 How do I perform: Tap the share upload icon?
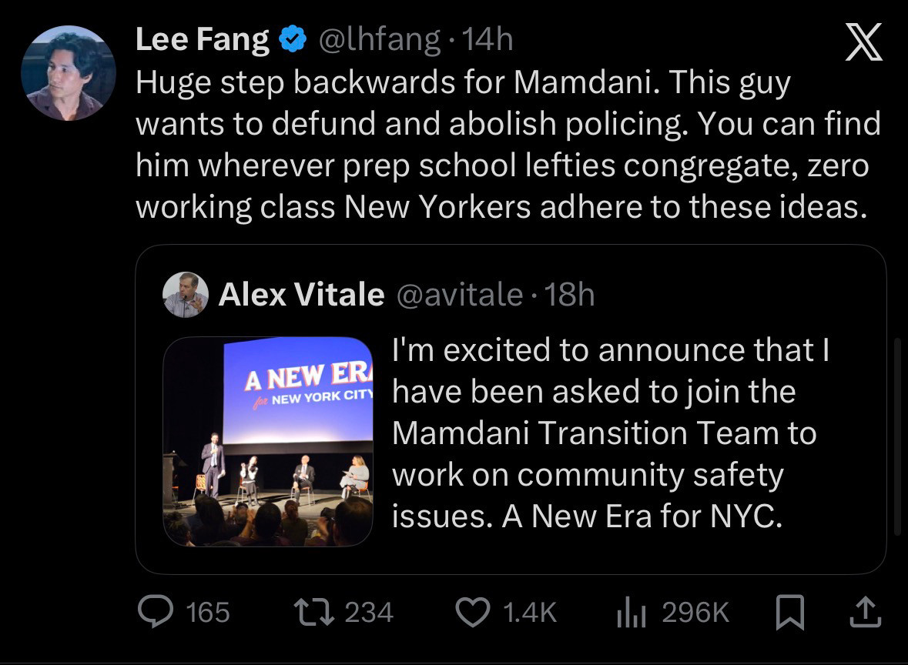coord(863,612)
